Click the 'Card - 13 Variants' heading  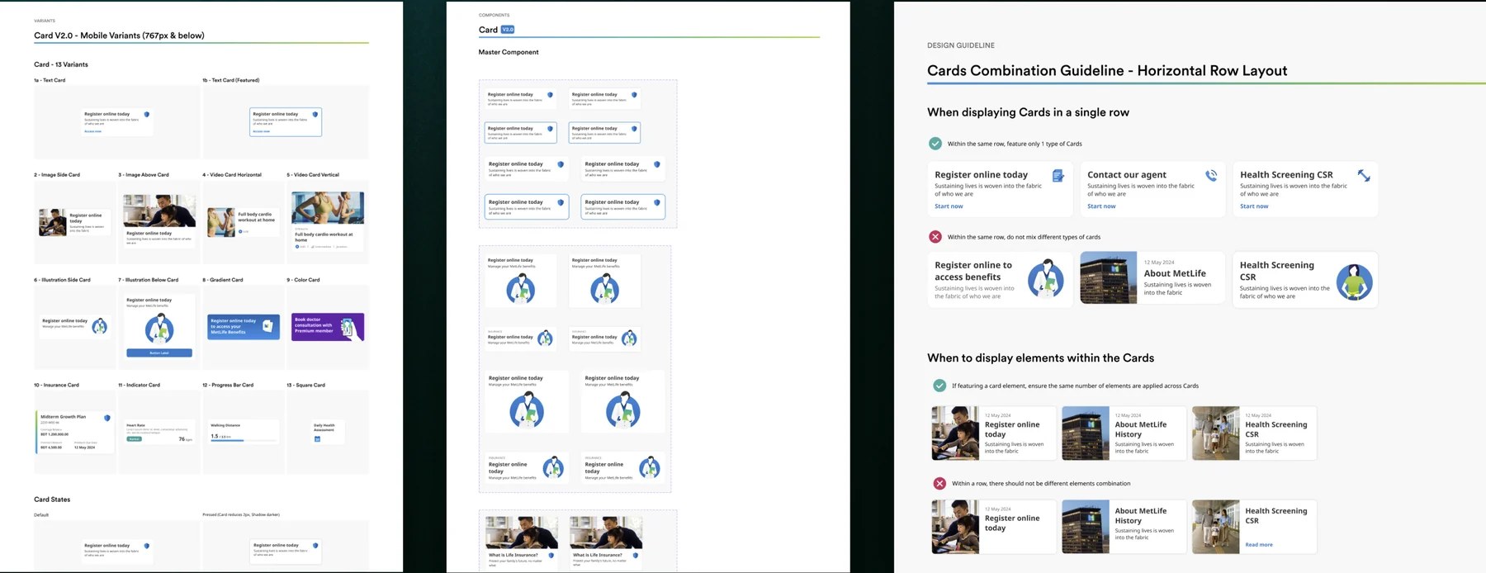pos(61,64)
